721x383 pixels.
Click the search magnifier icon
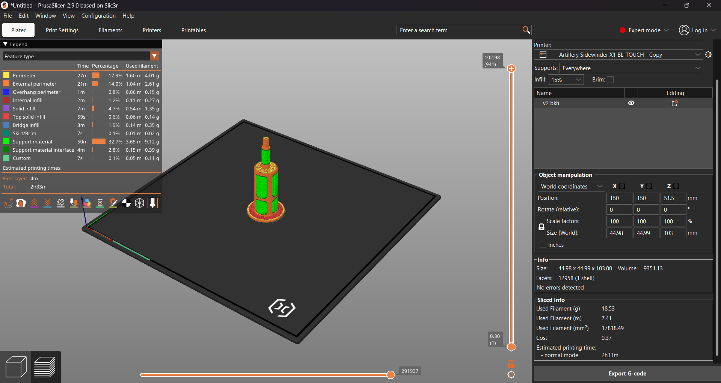(526, 30)
